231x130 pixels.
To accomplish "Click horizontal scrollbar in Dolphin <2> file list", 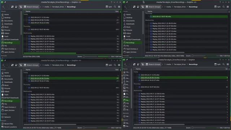I will coord(165,52).
